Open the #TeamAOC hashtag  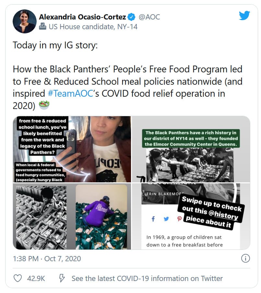[x=67, y=93]
